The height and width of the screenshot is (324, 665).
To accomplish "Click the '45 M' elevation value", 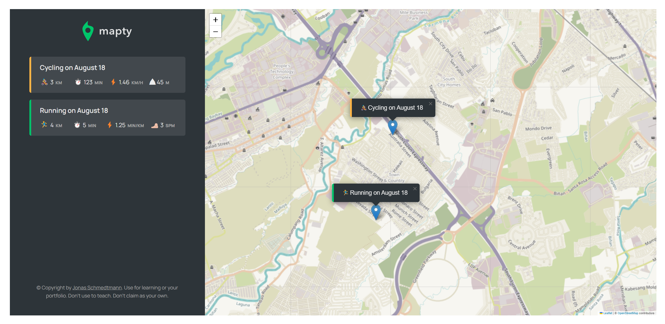I will click(x=163, y=82).
